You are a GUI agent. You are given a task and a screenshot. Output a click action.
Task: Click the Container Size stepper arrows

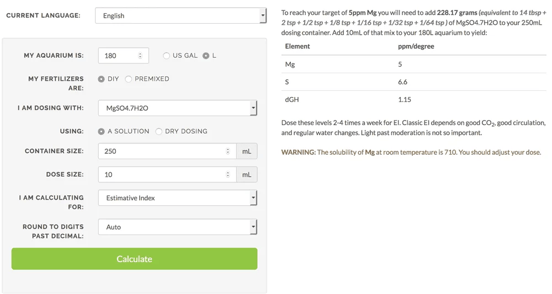pos(228,151)
